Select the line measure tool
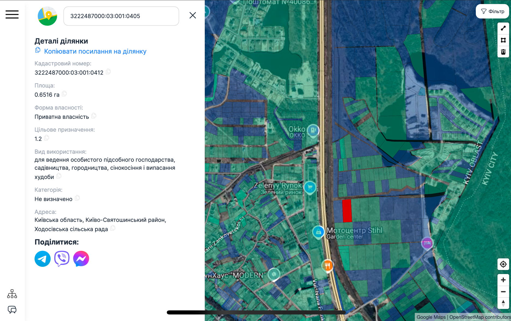The height and width of the screenshot is (321, 511). click(503, 28)
